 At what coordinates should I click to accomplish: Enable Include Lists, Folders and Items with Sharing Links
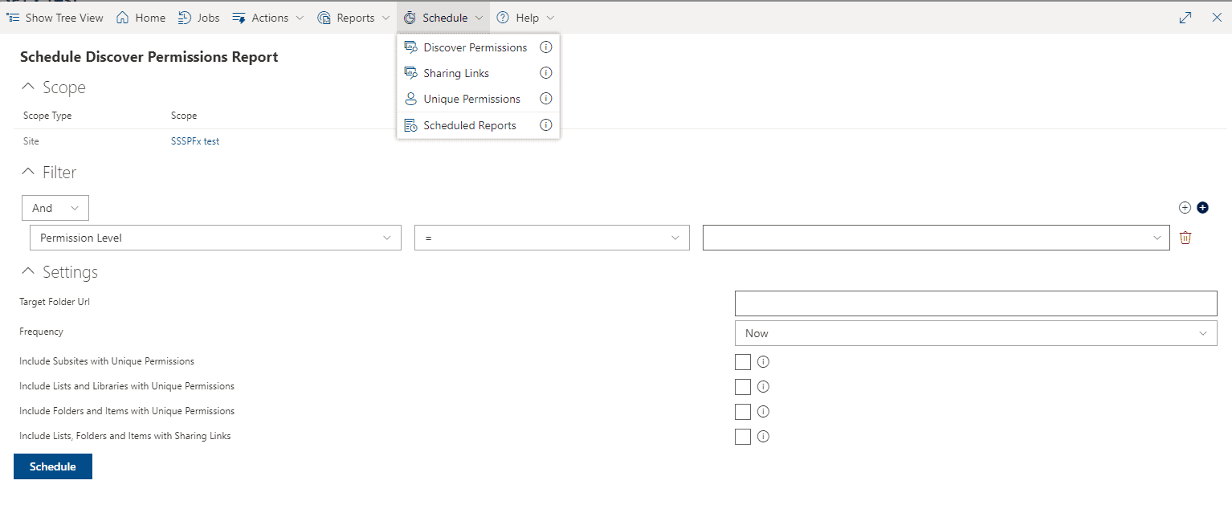coord(742,436)
